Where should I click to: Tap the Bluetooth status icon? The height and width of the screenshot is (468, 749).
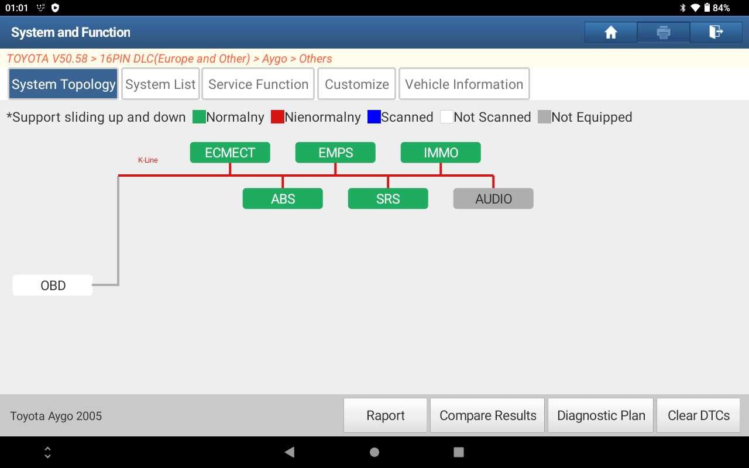click(x=682, y=8)
